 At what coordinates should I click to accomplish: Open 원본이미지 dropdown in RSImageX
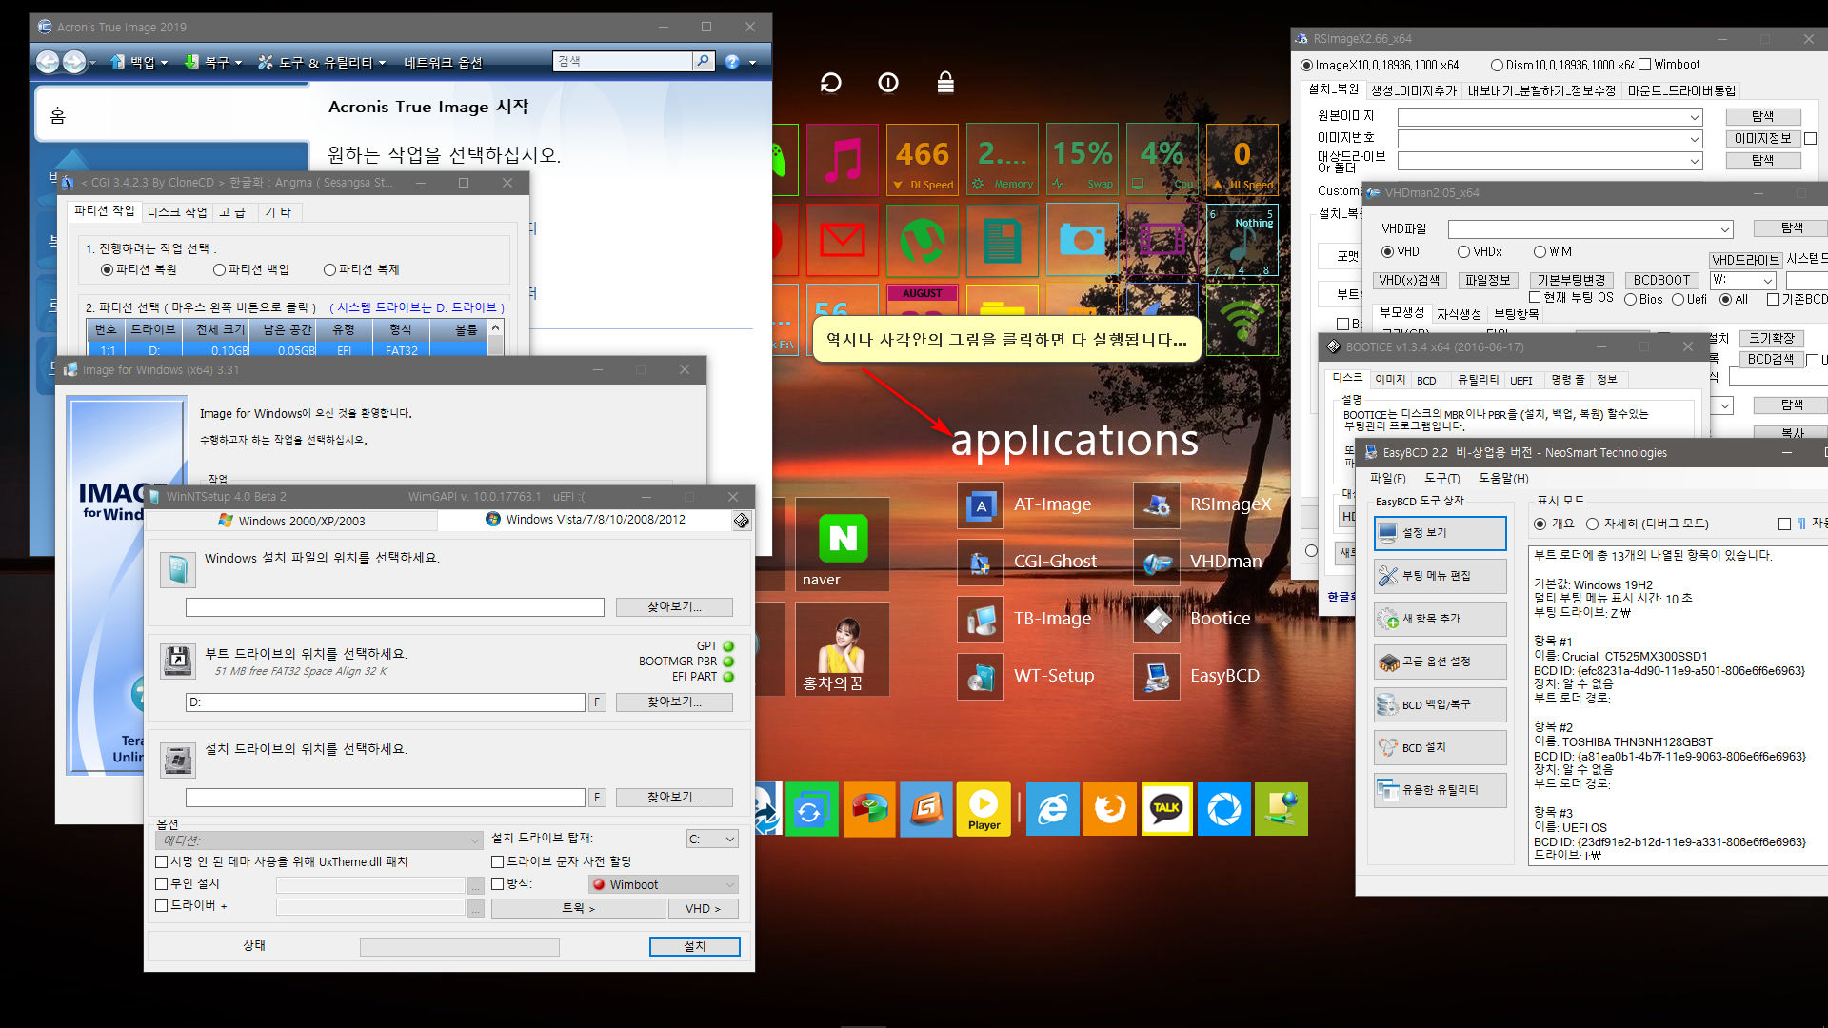pyautogui.click(x=1550, y=117)
